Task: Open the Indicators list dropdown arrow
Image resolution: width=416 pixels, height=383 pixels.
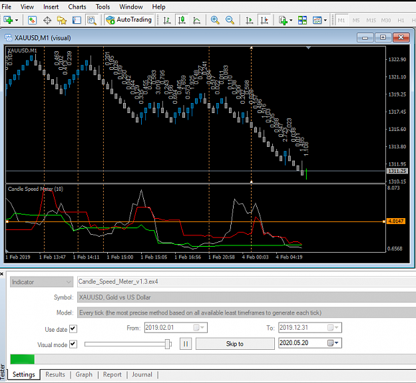Action: click(x=291, y=20)
